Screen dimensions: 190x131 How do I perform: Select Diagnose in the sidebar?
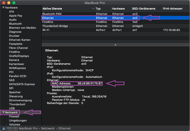point(15,32)
